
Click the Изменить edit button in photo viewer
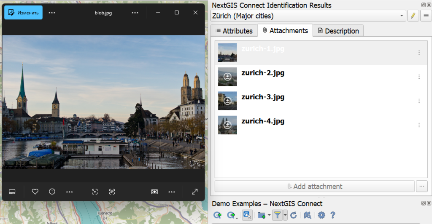coord(24,13)
